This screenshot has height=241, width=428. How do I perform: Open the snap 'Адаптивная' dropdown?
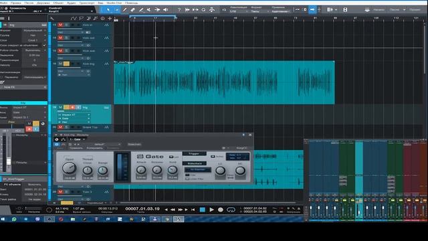click(281, 11)
